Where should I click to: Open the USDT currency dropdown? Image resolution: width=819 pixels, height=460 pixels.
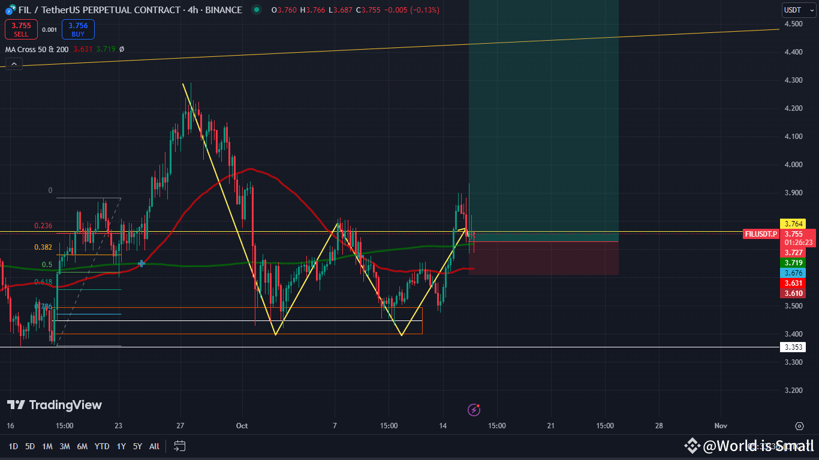coord(798,10)
